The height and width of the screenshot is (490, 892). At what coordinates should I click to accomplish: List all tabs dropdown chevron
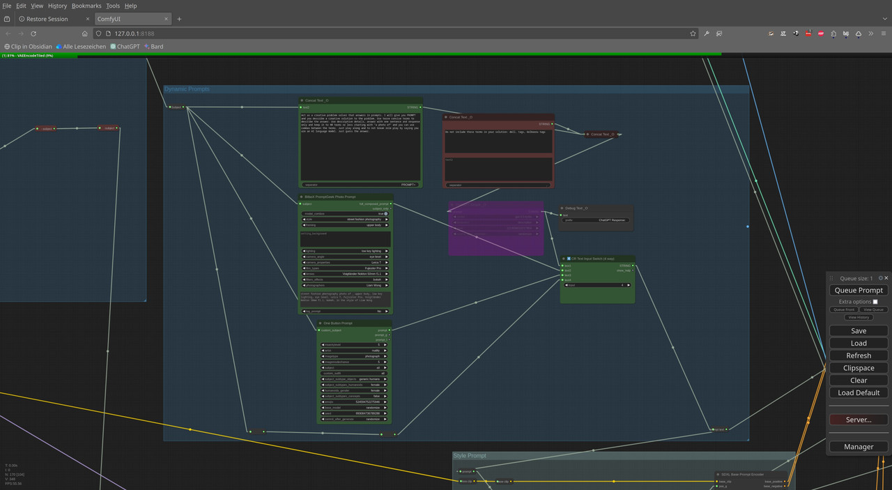pos(885,19)
